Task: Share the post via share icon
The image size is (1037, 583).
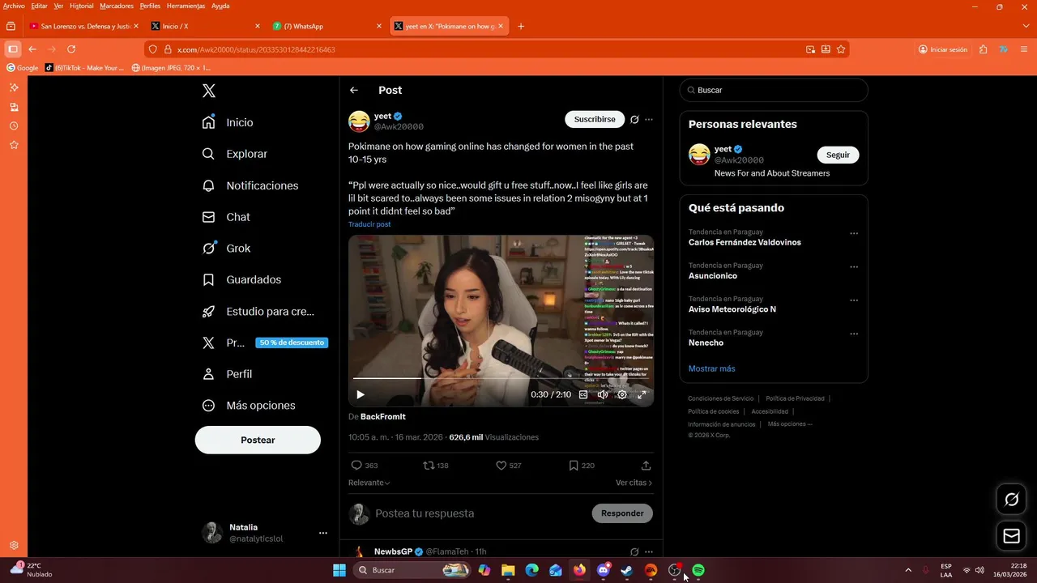Action: [x=646, y=466]
